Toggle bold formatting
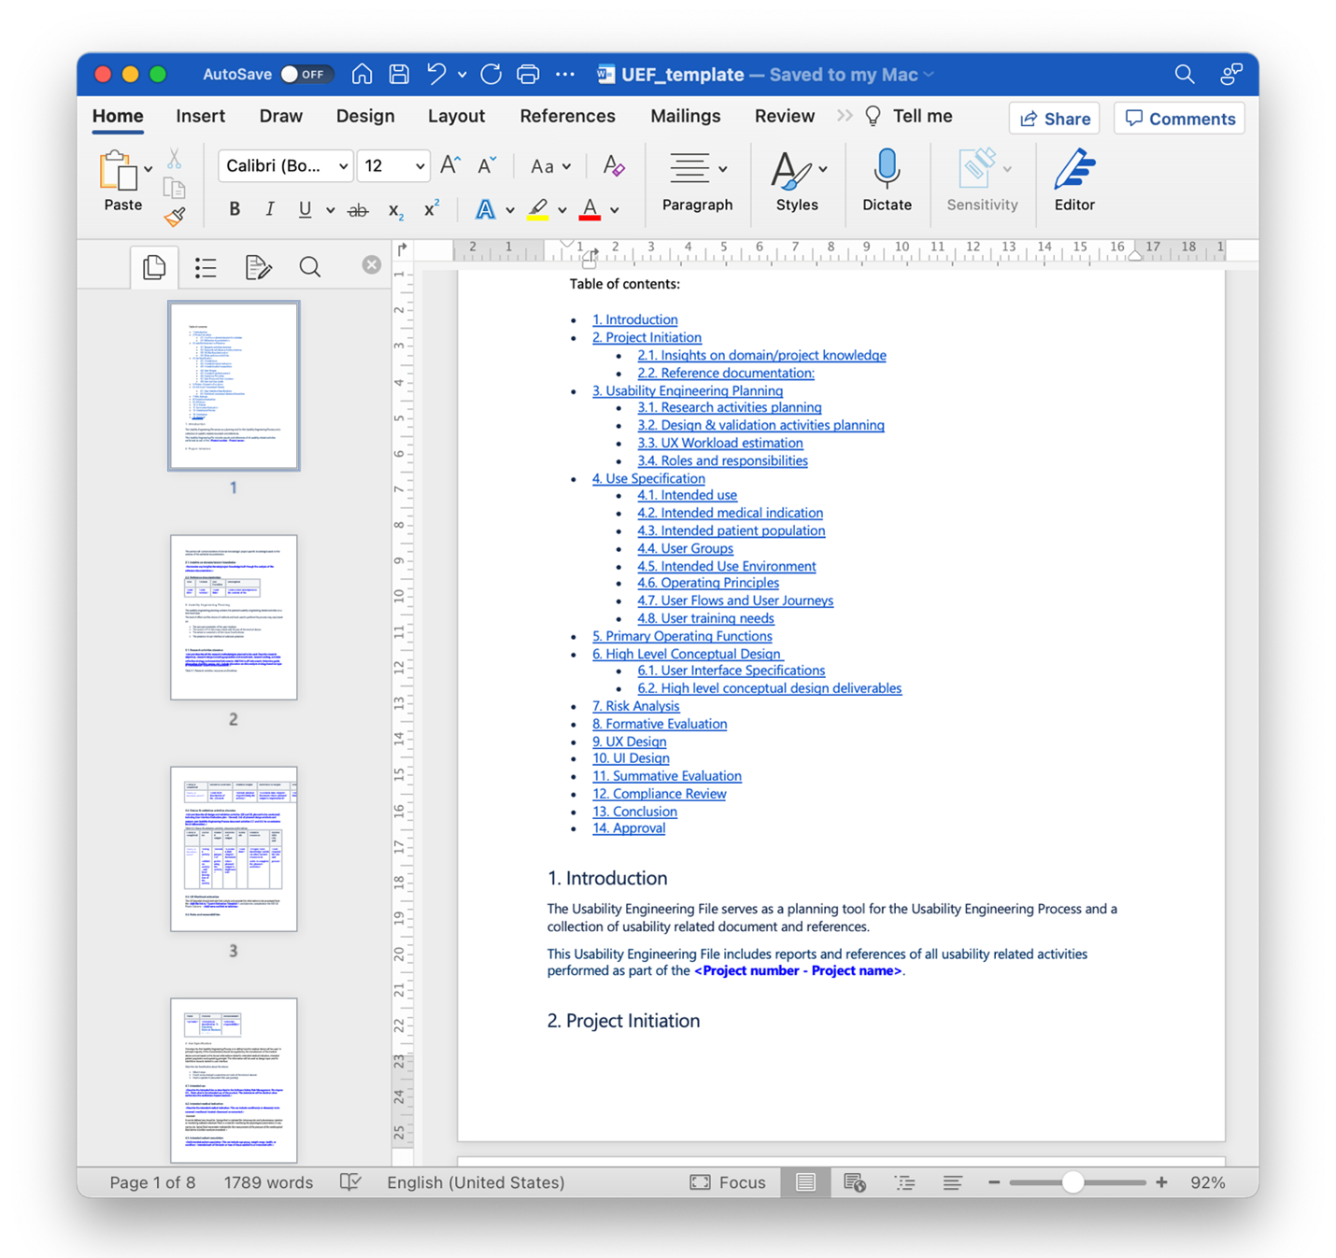1336x1258 pixels. [x=235, y=209]
